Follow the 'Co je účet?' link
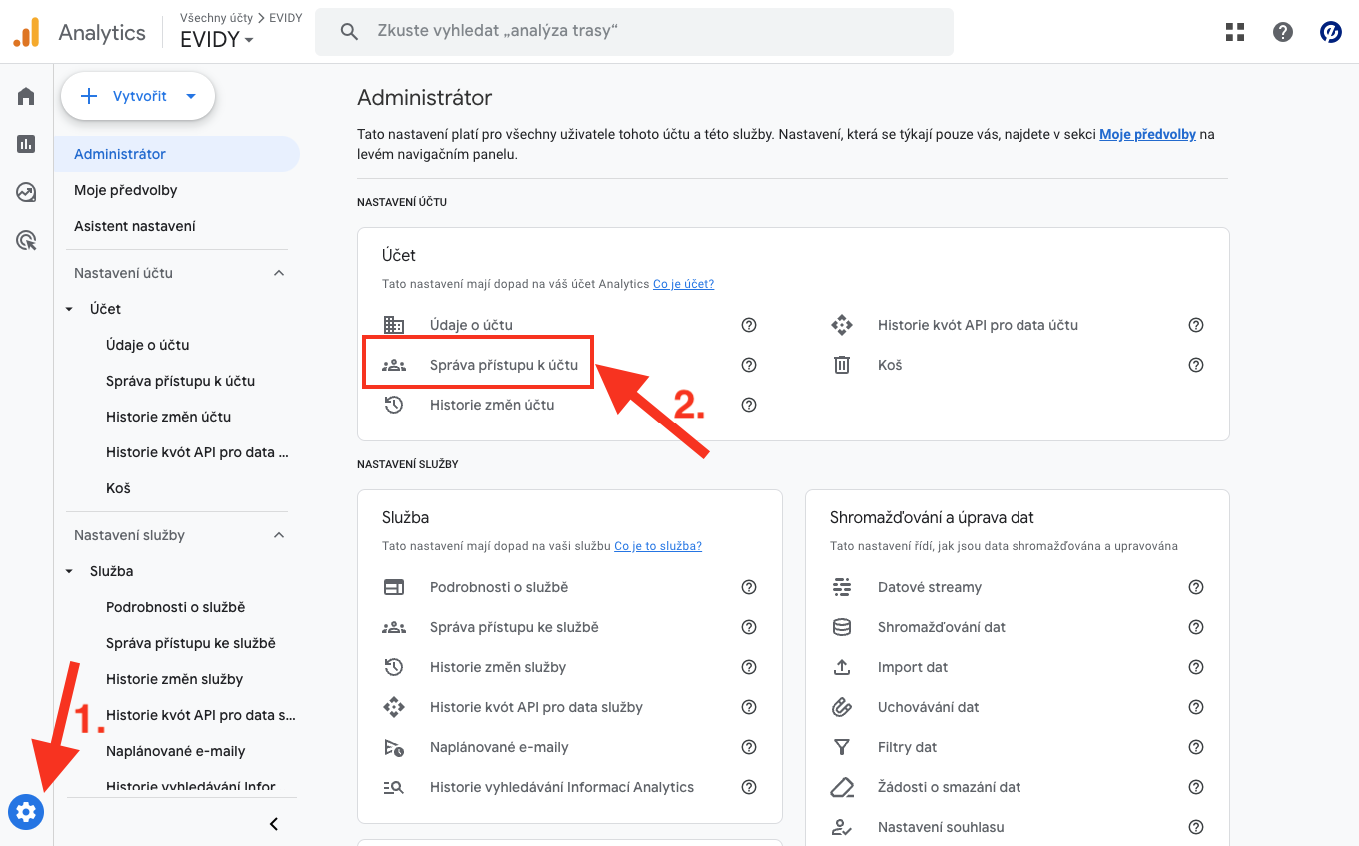The width and height of the screenshot is (1359, 846). pyautogui.click(x=683, y=284)
